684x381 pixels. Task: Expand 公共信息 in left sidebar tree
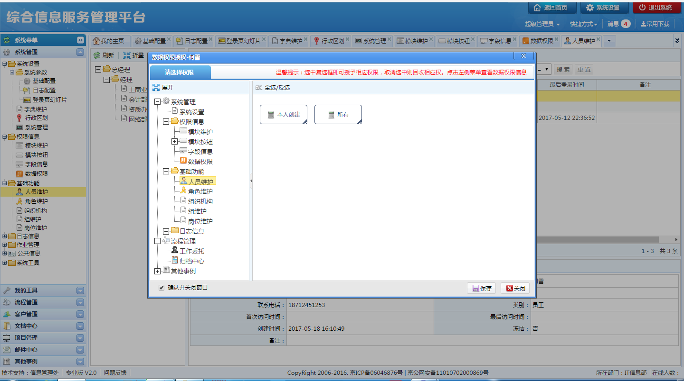[5, 254]
